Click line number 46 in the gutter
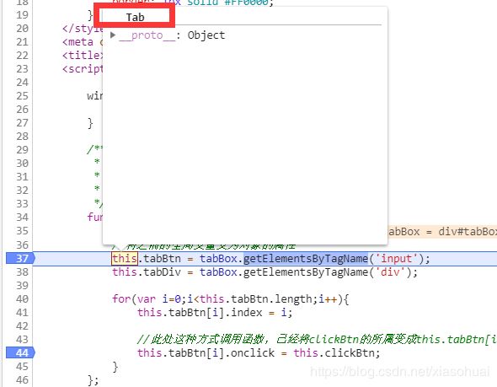This screenshot has height=387, width=497. [22, 380]
